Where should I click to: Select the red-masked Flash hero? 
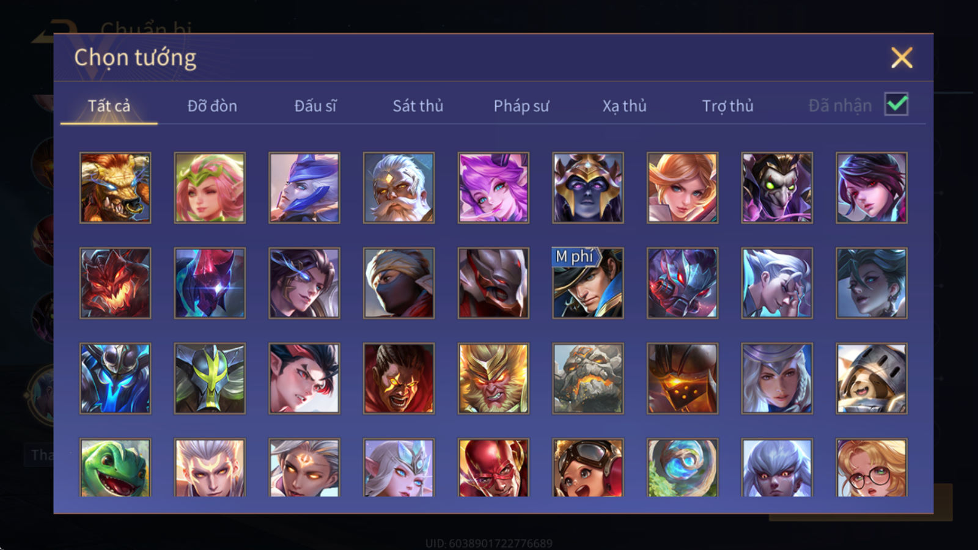click(x=493, y=468)
